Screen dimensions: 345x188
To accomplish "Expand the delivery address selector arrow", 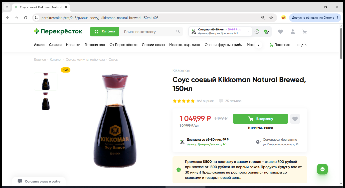I will [x=248, y=31].
